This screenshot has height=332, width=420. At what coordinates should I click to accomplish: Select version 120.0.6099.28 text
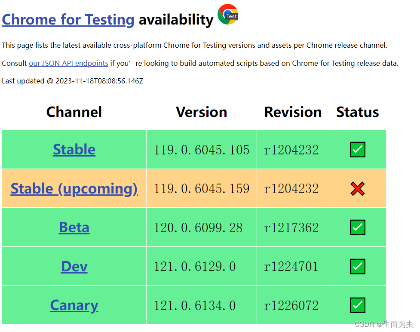click(x=198, y=228)
